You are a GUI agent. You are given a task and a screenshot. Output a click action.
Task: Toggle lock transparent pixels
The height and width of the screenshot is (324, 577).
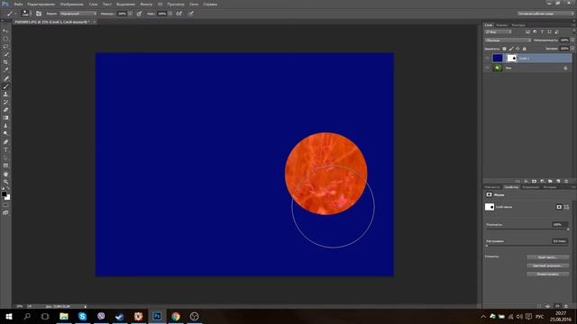pyautogui.click(x=504, y=49)
